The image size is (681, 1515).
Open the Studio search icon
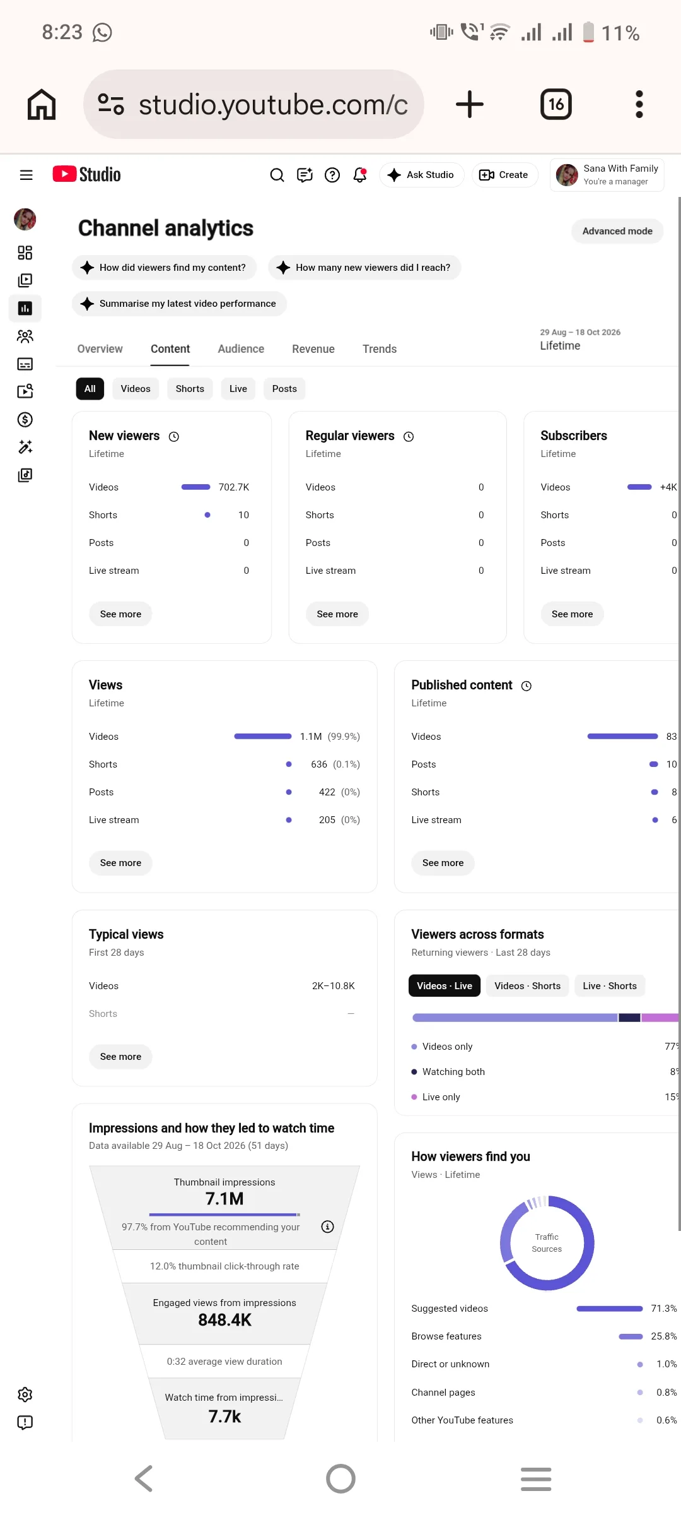tap(277, 175)
